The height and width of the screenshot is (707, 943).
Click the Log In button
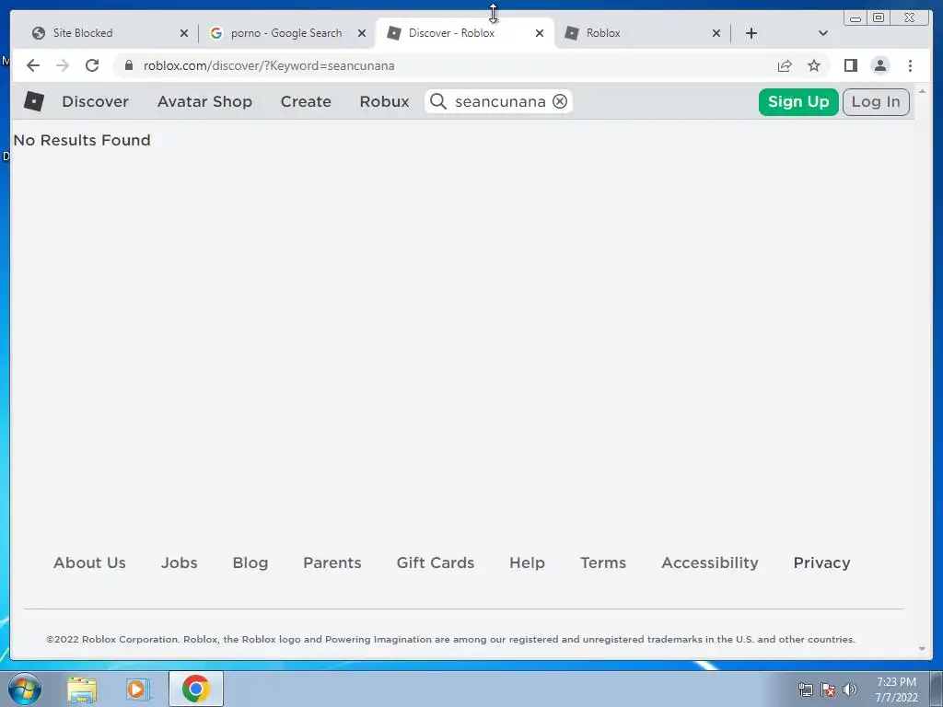click(x=876, y=101)
